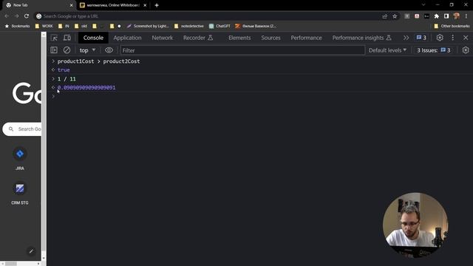
Task: Open the CRM STG shortcut tile
Action: pos(20,194)
